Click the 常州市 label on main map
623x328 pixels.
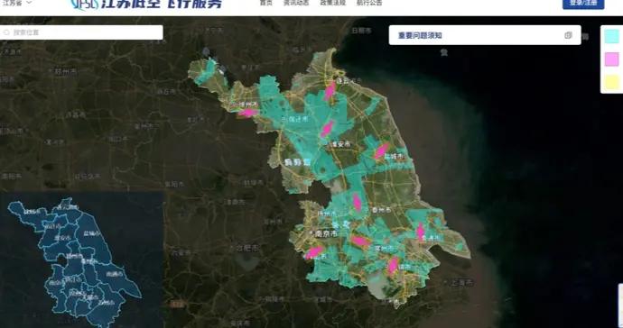[x=384, y=249]
